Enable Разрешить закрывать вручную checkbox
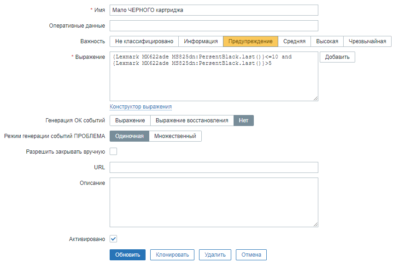410x264 pixels. click(113, 151)
